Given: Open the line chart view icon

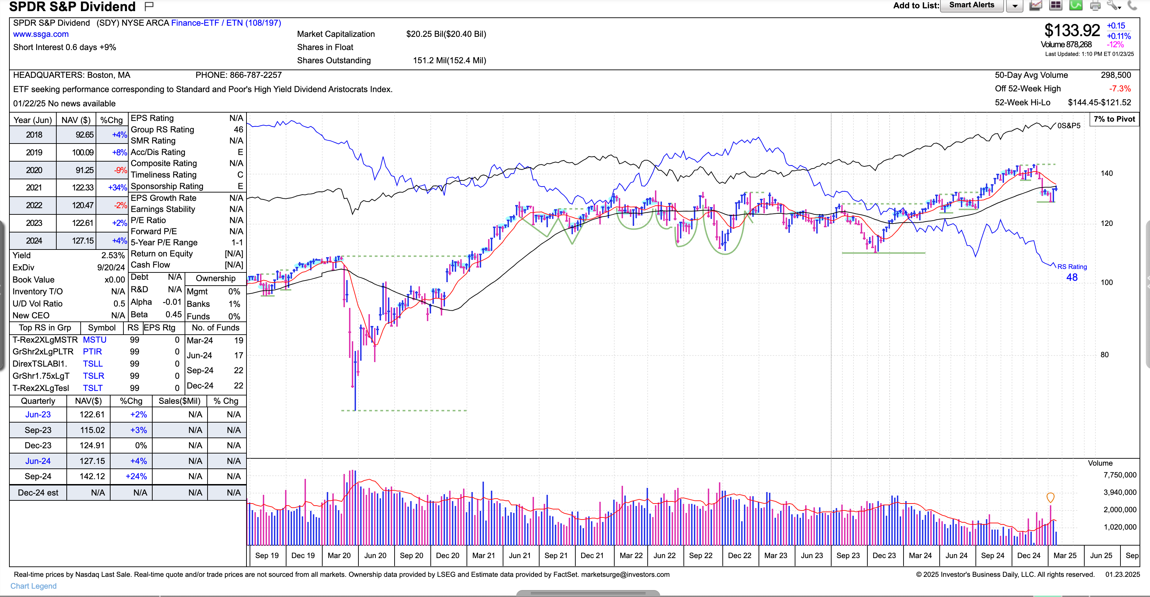Looking at the screenshot, I should (1036, 5).
